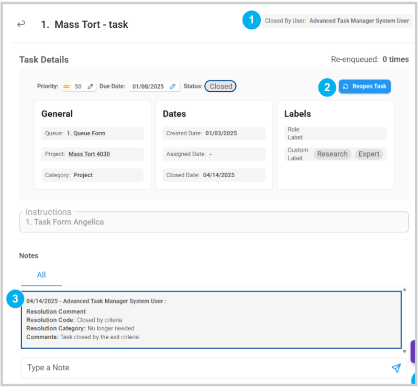This screenshot has height=388, width=420.
Task: Click the Due Date value 01/08/2025
Action: coord(148,87)
